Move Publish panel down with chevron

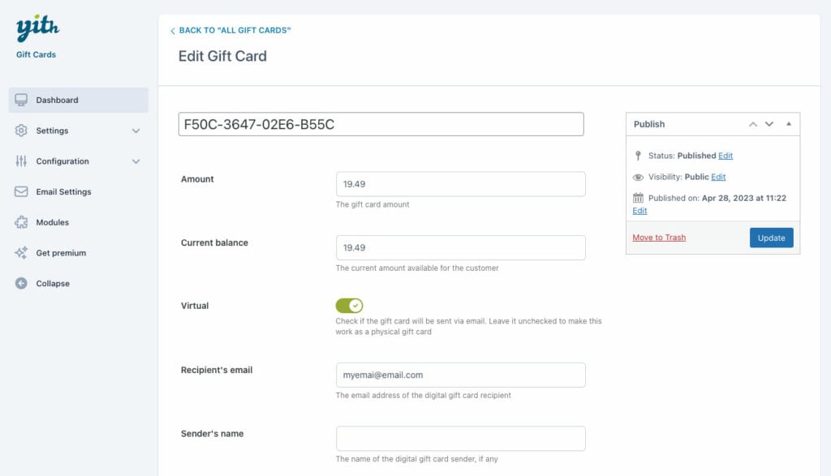769,124
